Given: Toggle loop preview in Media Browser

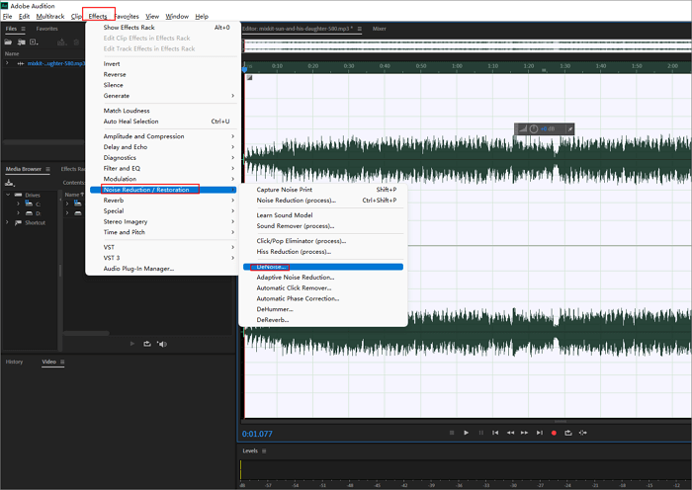Looking at the screenshot, I should (x=147, y=344).
